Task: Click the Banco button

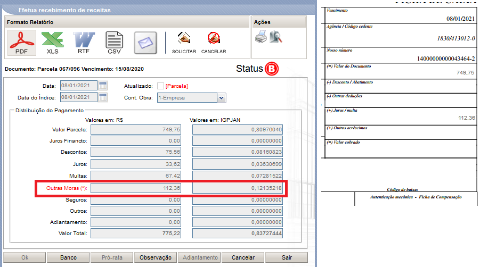Action: pyautogui.click(x=68, y=257)
